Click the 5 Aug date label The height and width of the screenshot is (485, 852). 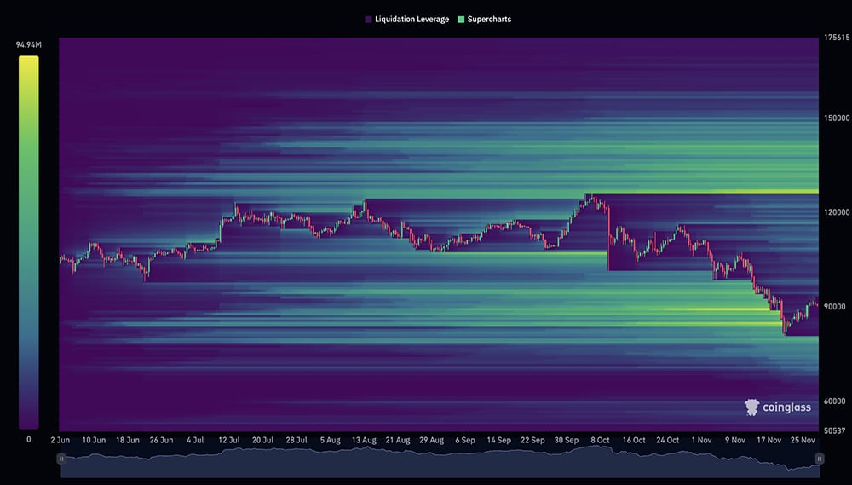pos(330,441)
